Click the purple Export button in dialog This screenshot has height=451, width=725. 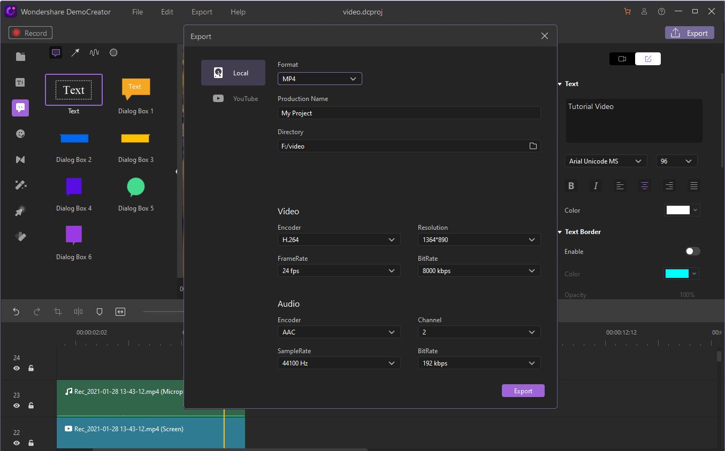click(523, 391)
